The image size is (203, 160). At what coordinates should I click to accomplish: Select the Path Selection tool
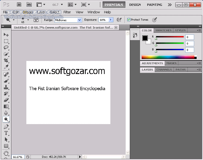click(6, 139)
